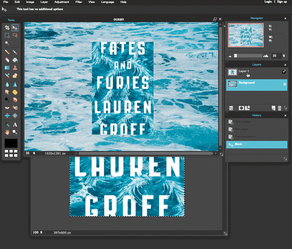Add a layer mask
292x249 pixels.
[x=241, y=108]
